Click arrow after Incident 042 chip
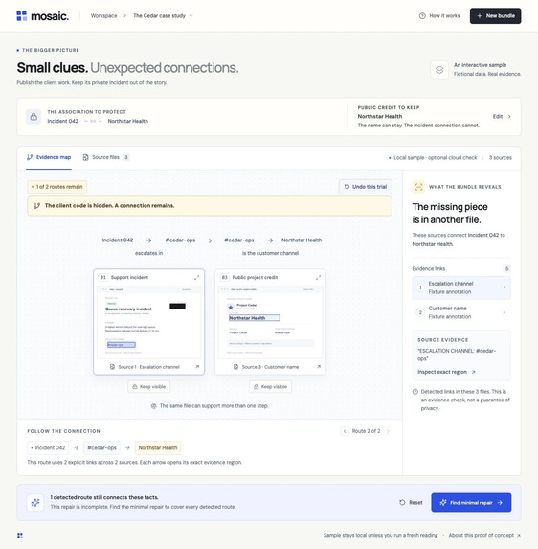Screen dimensions: 538x549 77,448
